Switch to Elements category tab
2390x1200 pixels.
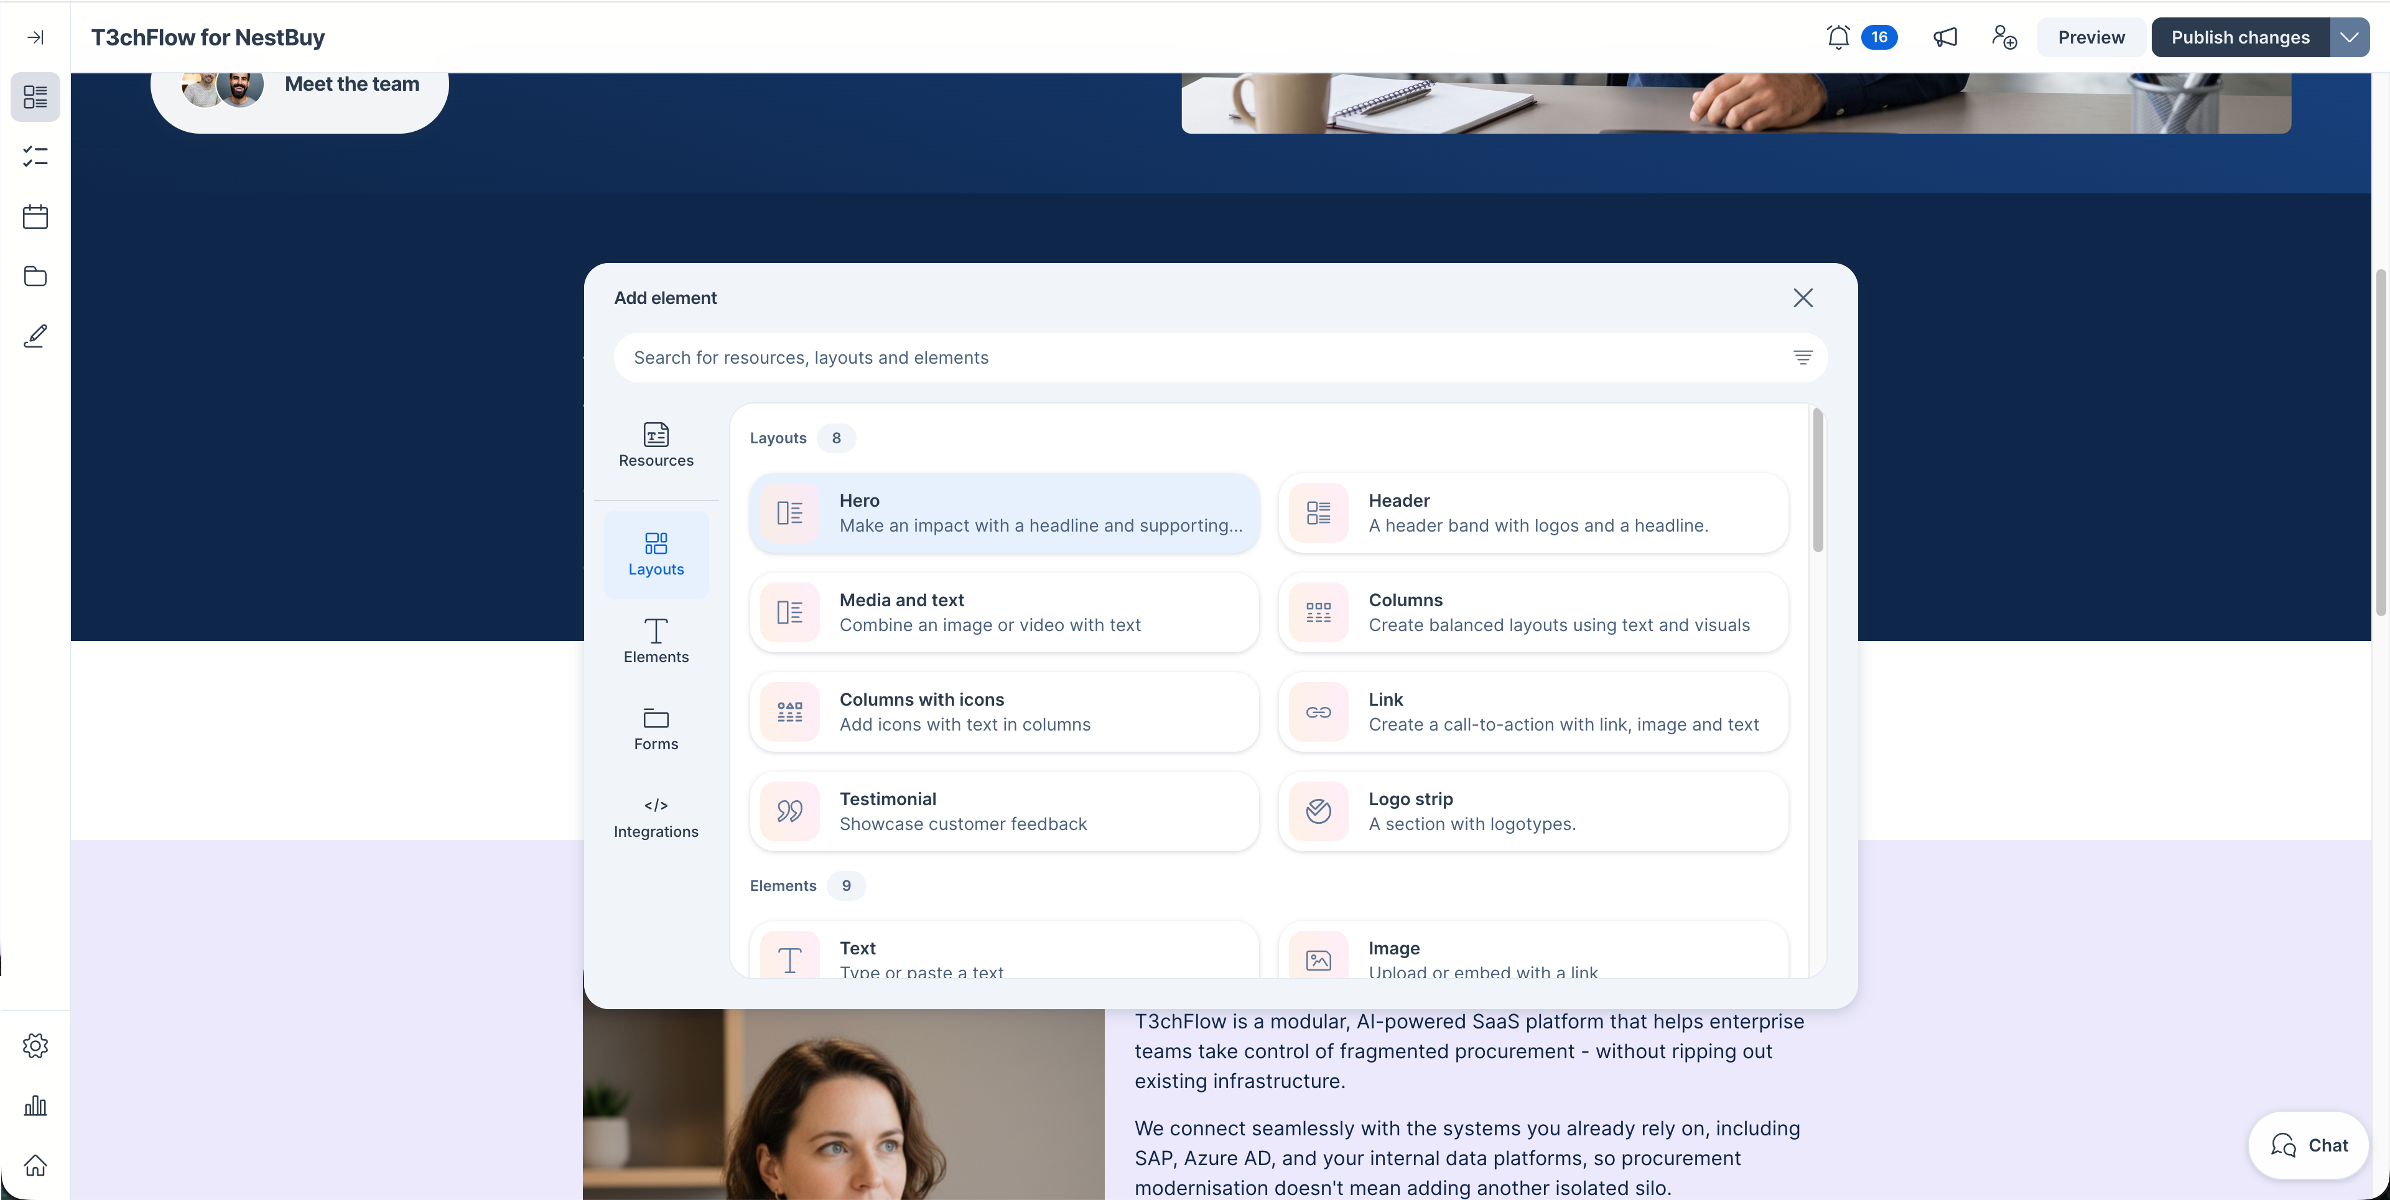click(656, 641)
